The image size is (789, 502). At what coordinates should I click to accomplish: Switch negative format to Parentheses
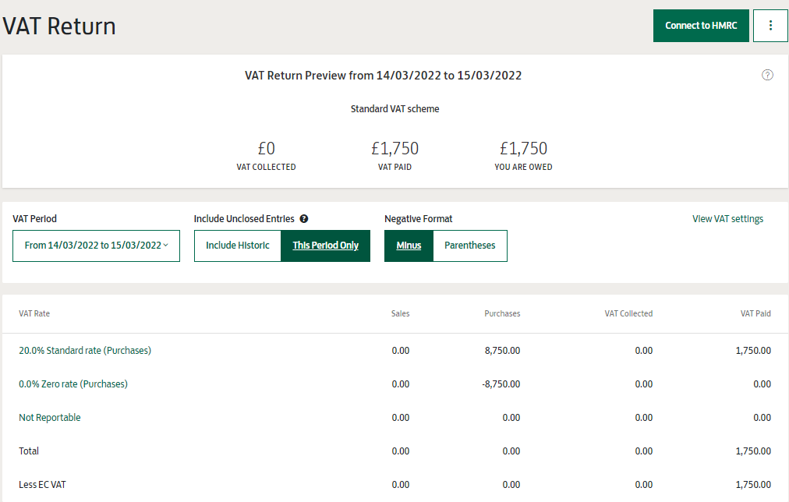pyautogui.click(x=469, y=246)
